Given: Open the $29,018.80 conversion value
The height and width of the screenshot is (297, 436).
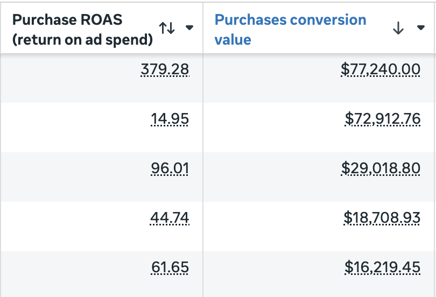Looking at the screenshot, I should [x=381, y=168].
